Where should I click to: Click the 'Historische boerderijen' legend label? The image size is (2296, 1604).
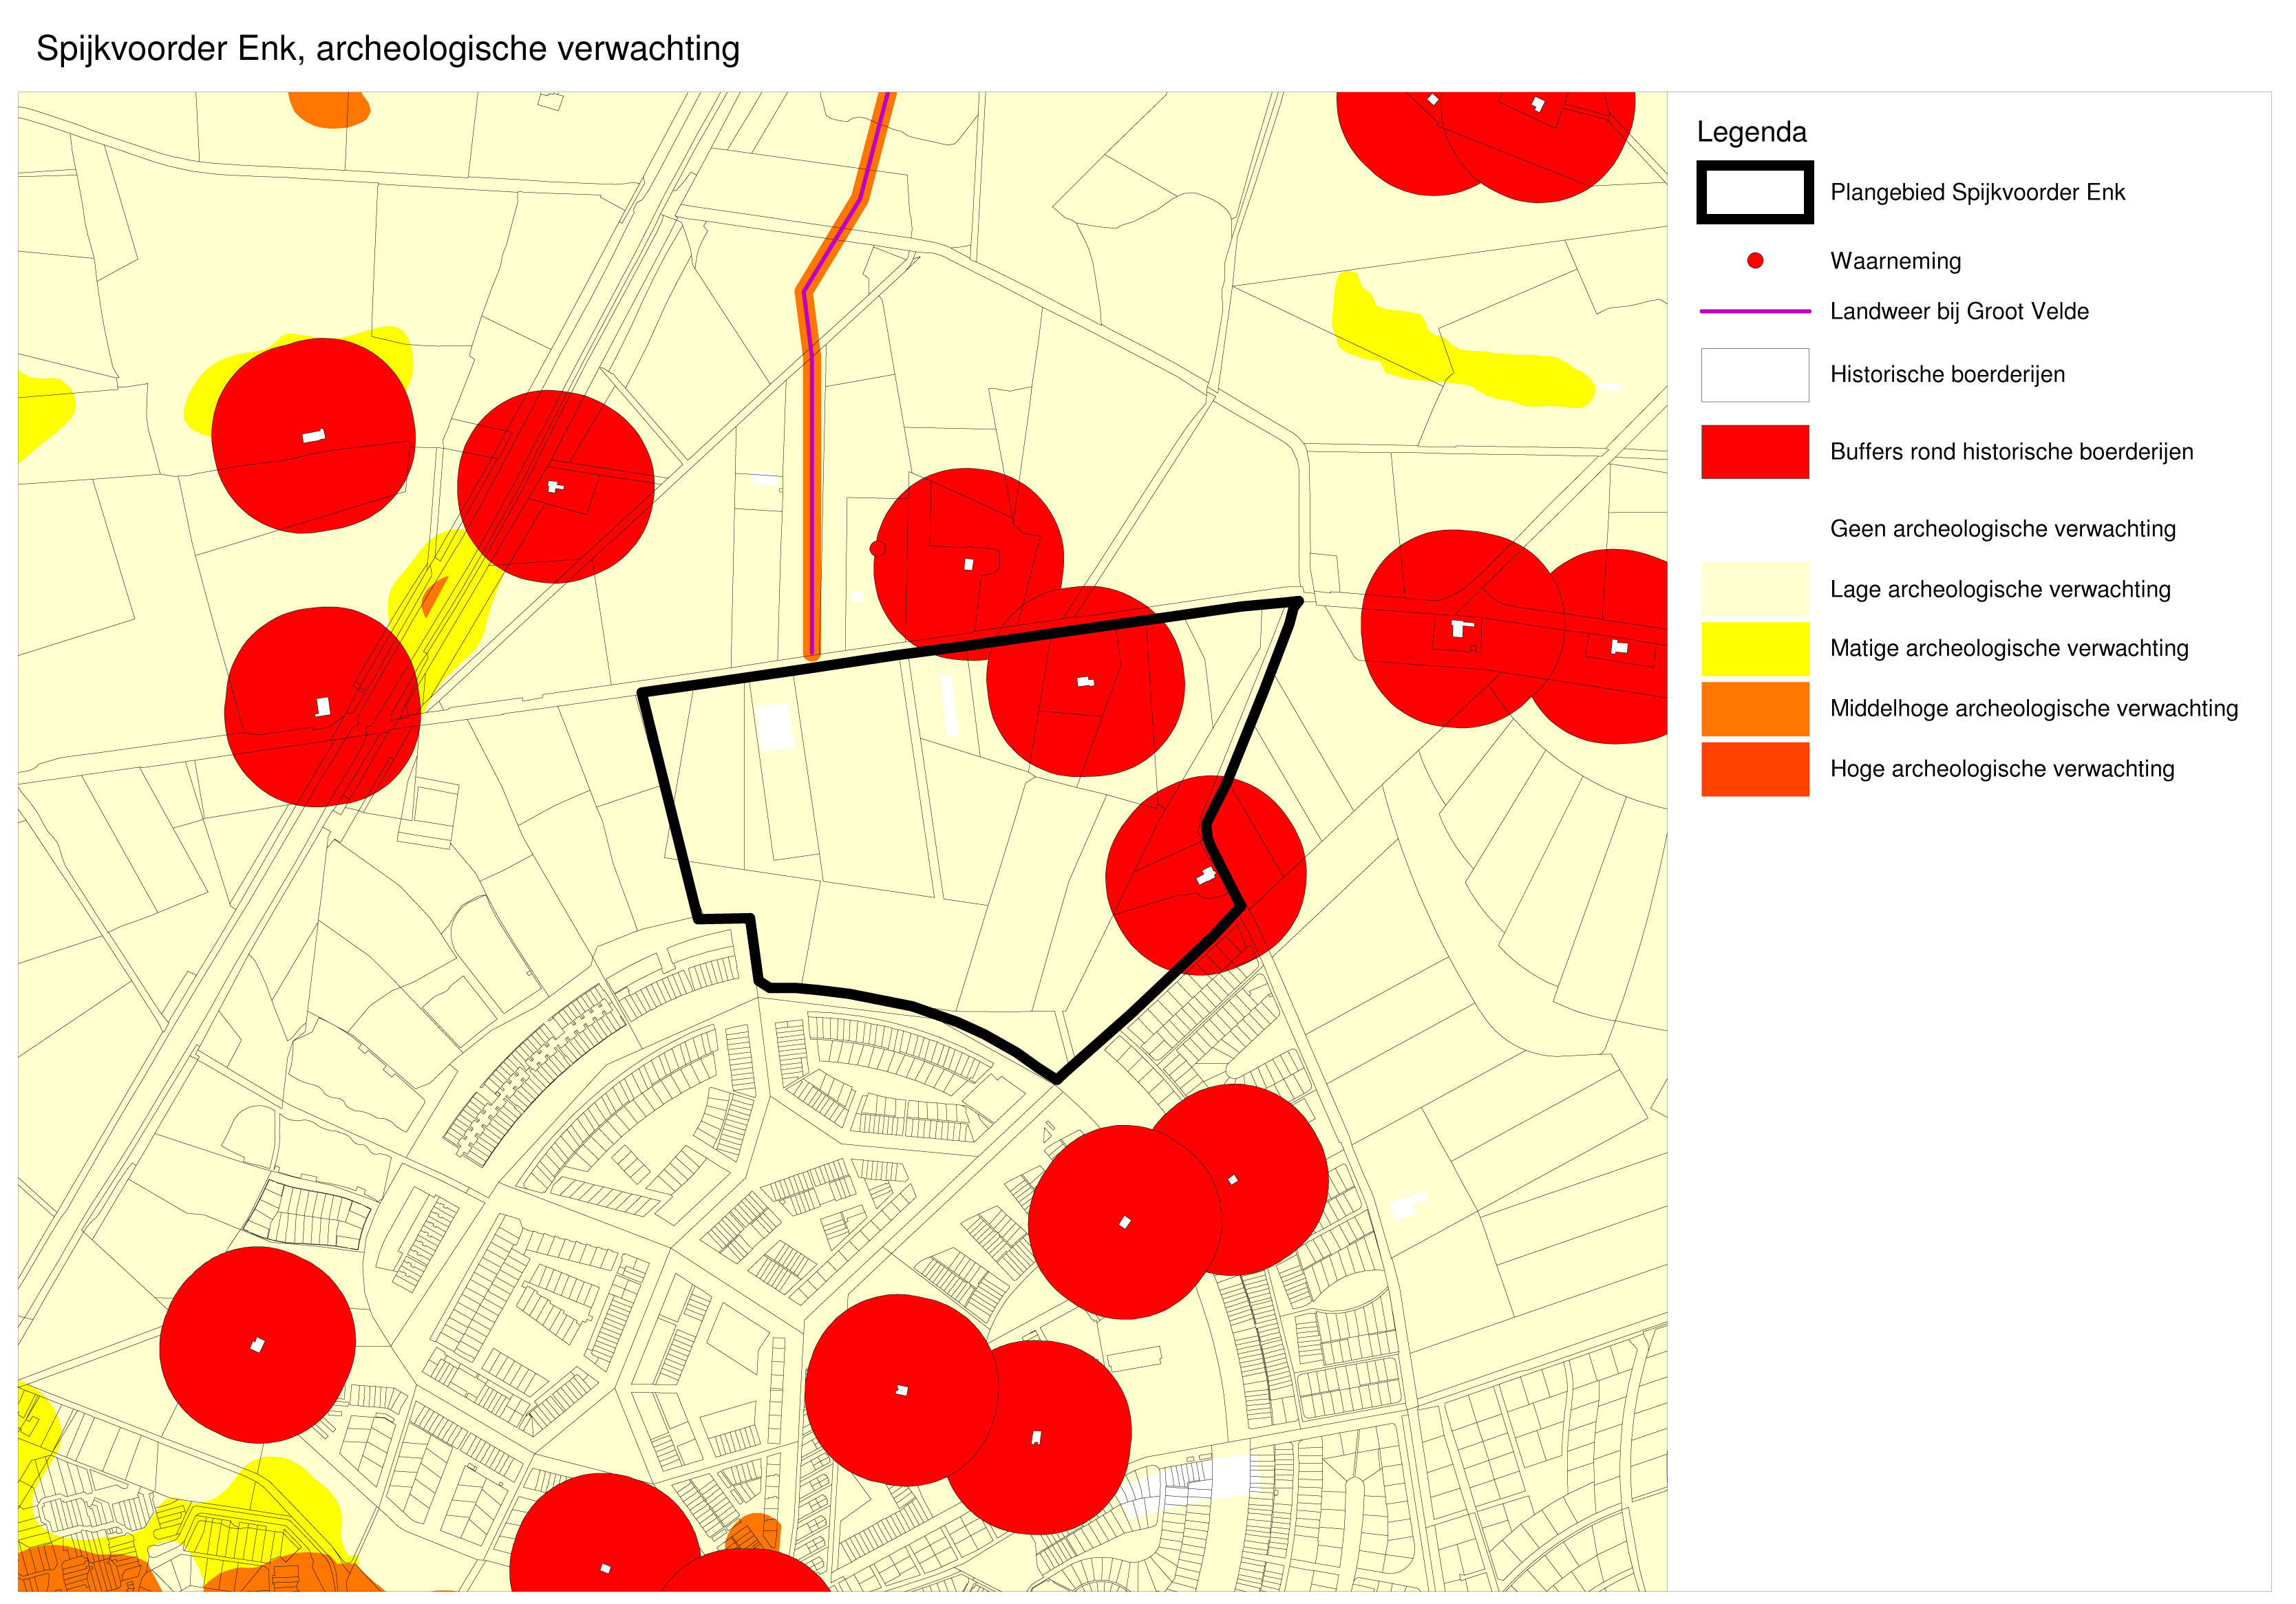coord(1947,374)
